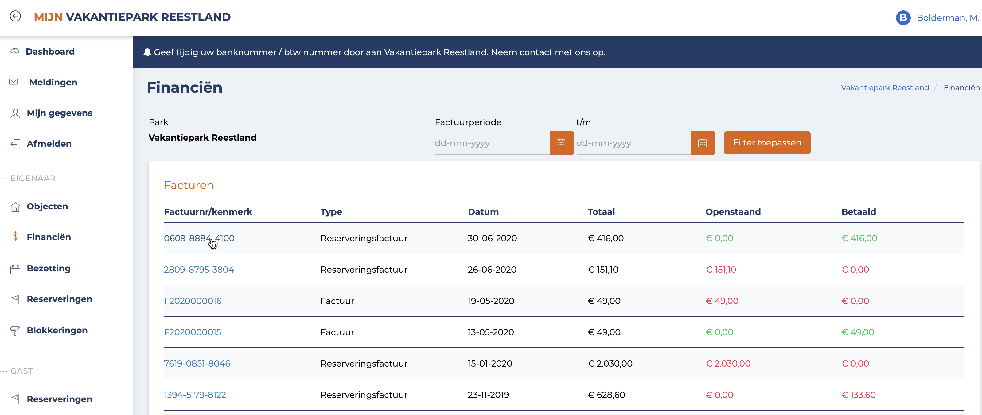Image resolution: width=982 pixels, height=415 pixels.
Task: Click the date 13-05-2020
Action: click(490, 332)
